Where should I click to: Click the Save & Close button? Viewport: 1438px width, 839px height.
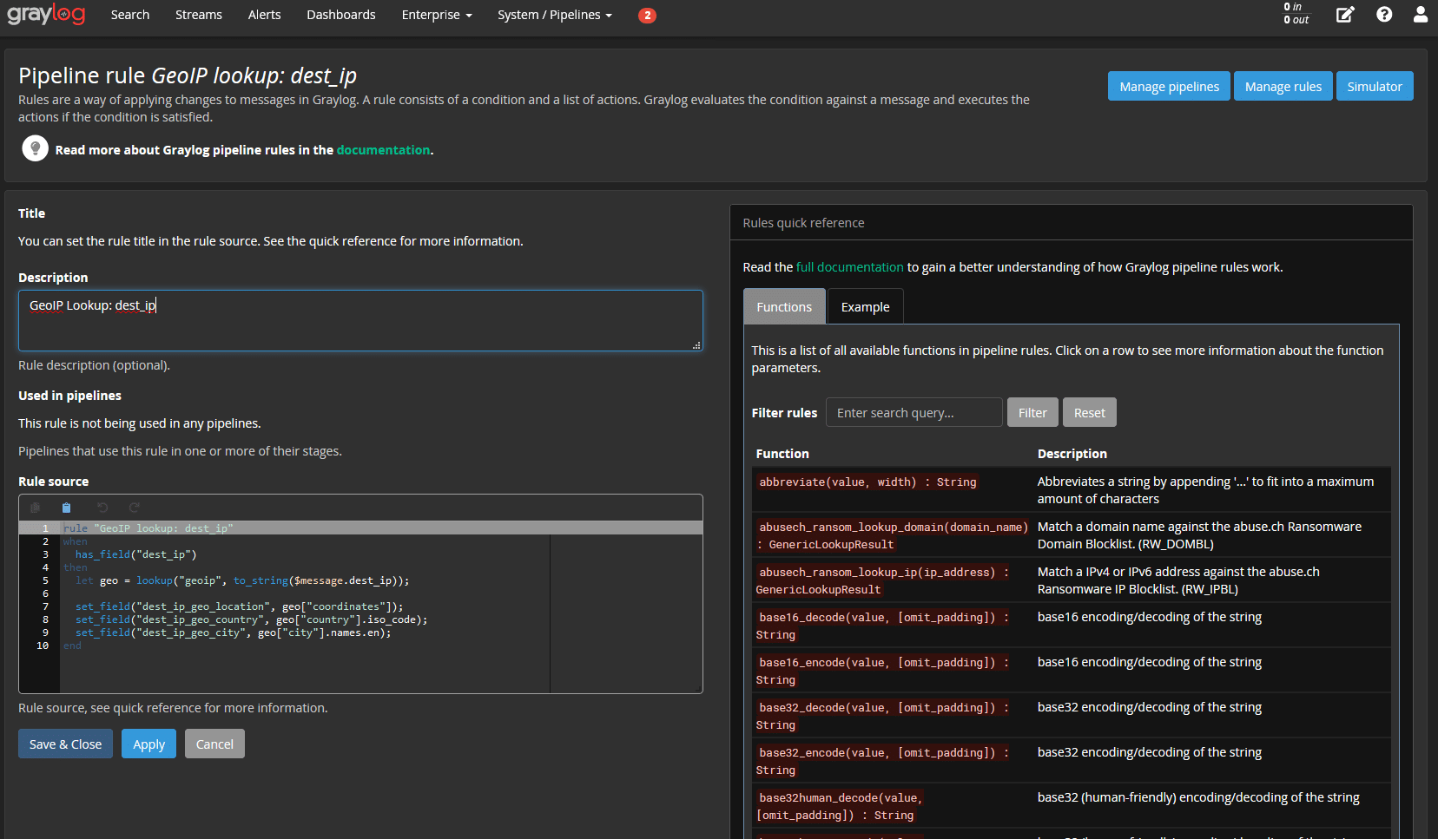65,744
